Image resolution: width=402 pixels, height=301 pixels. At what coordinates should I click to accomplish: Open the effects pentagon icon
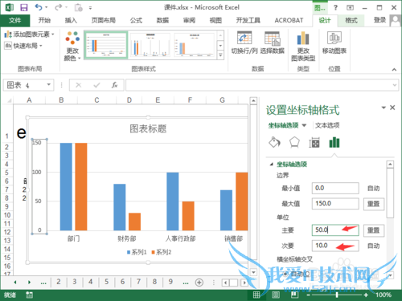pyautogui.click(x=294, y=142)
